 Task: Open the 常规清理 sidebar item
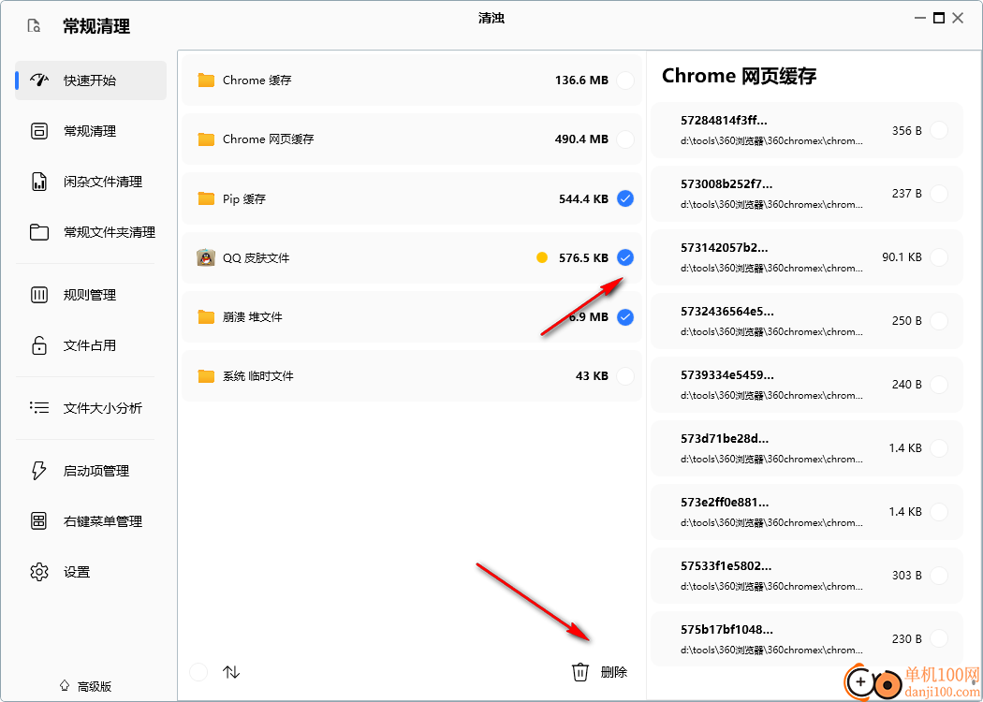coord(91,131)
